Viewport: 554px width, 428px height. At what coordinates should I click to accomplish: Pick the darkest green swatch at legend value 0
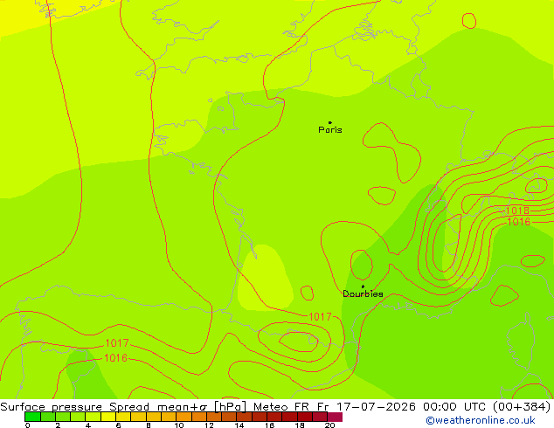[x=32, y=417]
